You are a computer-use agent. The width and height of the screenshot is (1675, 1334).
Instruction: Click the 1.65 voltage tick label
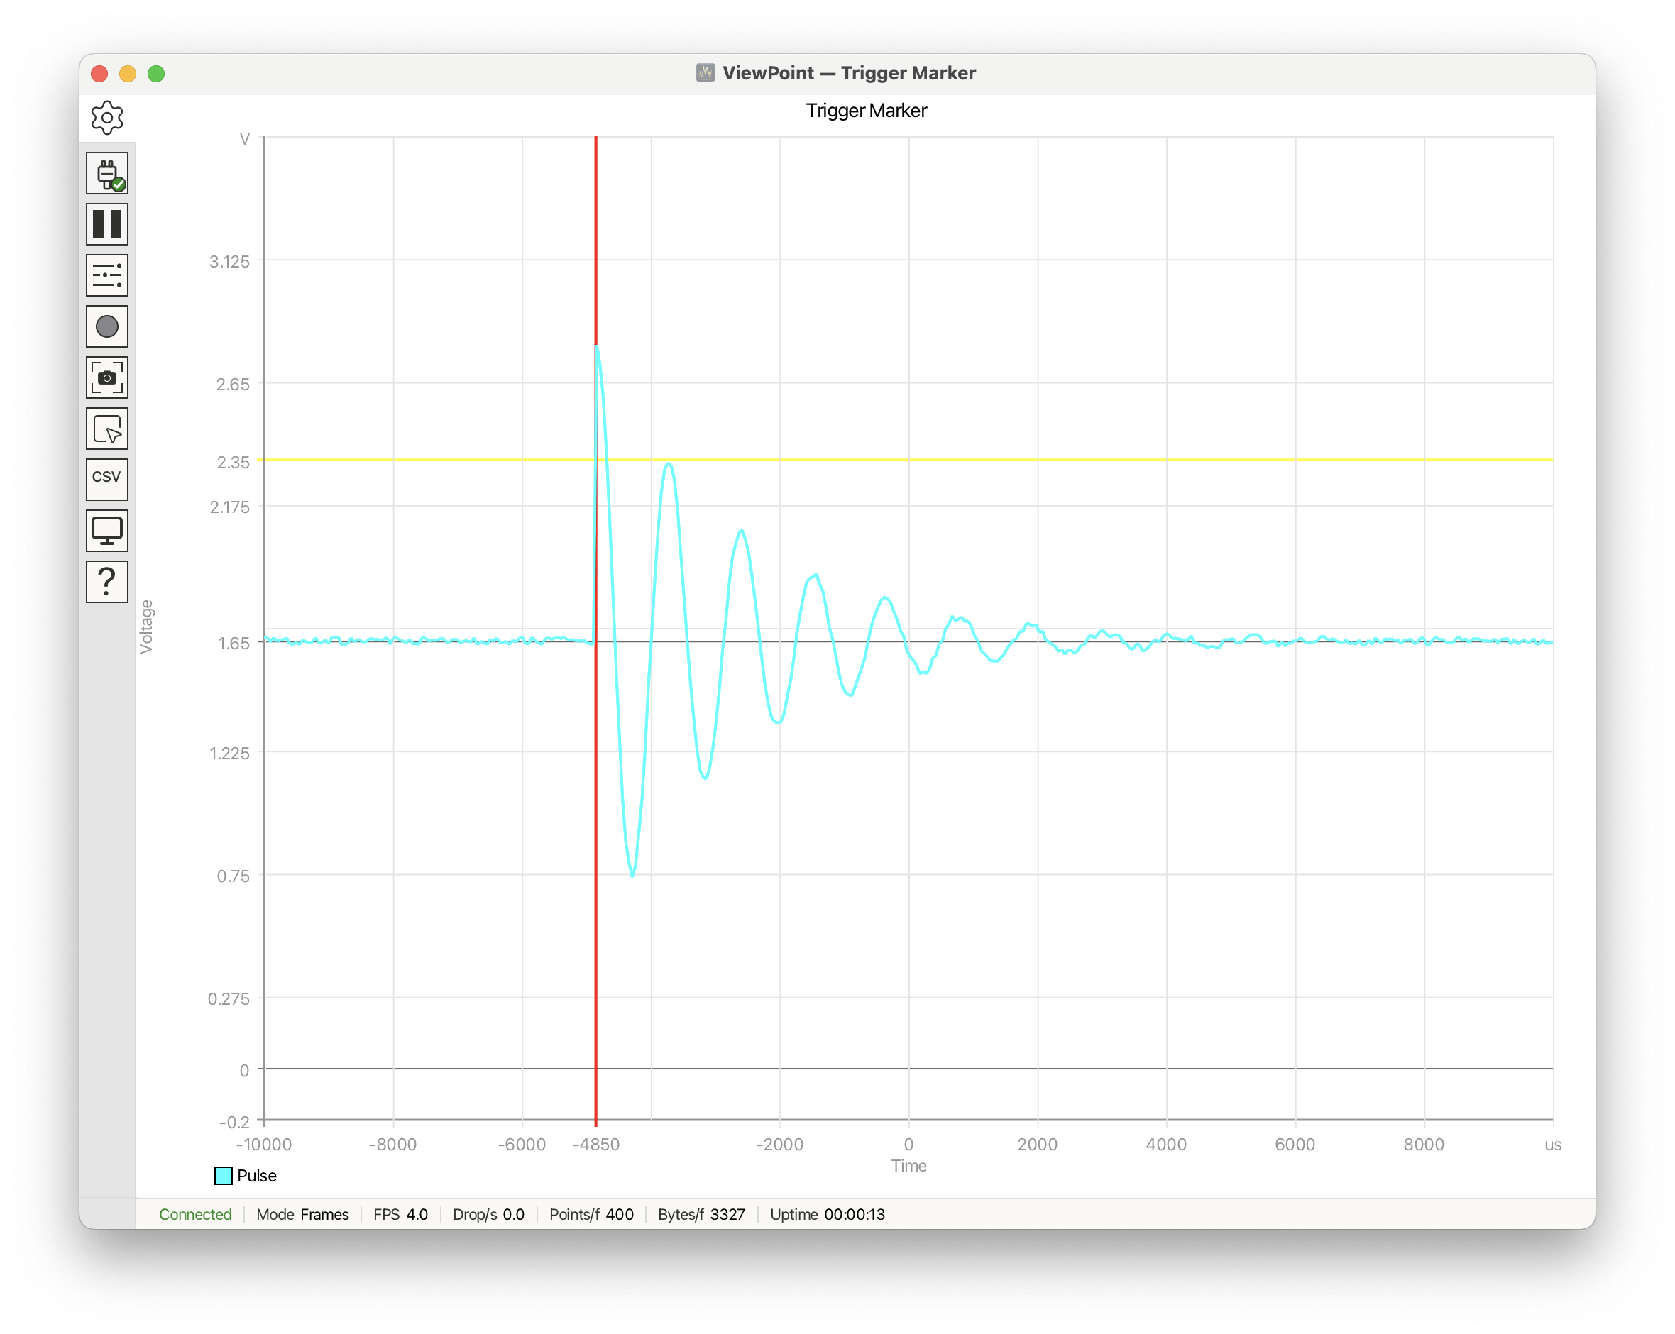[234, 644]
